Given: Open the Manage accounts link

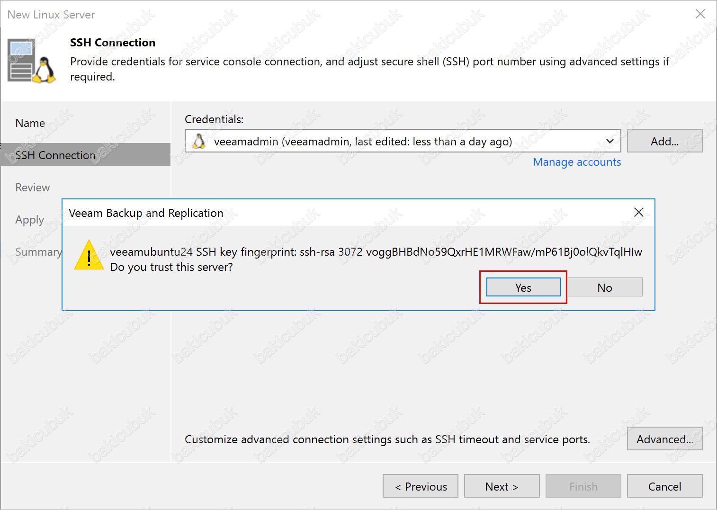Looking at the screenshot, I should click(577, 162).
